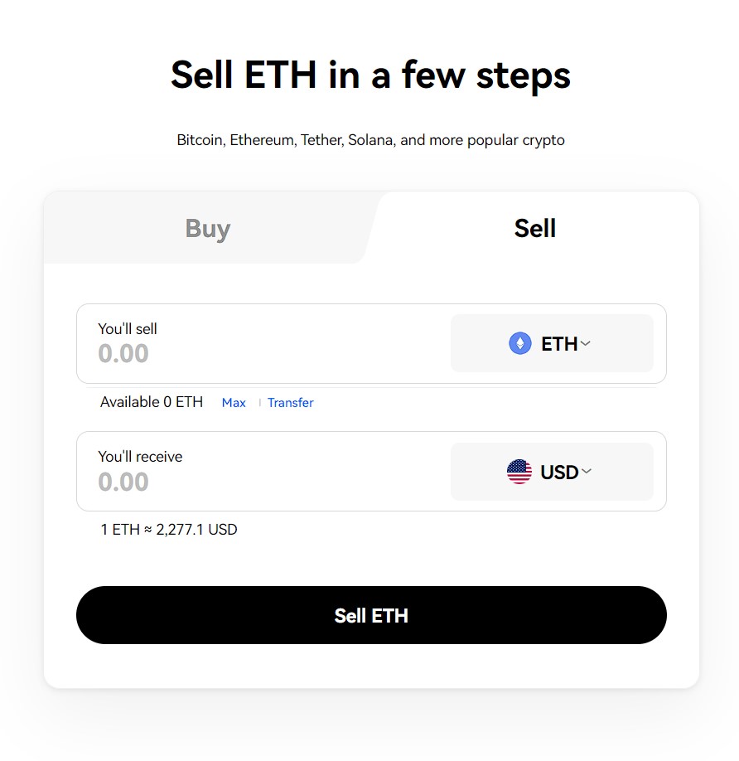Image resolution: width=739 pixels, height=761 pixels.
Task: Click the Ethereum coin icon
Action: [519, 344]
